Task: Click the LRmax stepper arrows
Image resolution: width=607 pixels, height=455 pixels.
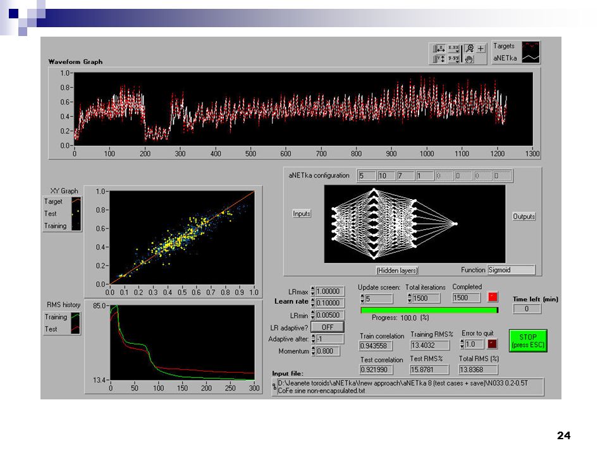Action: click(313, 291)
